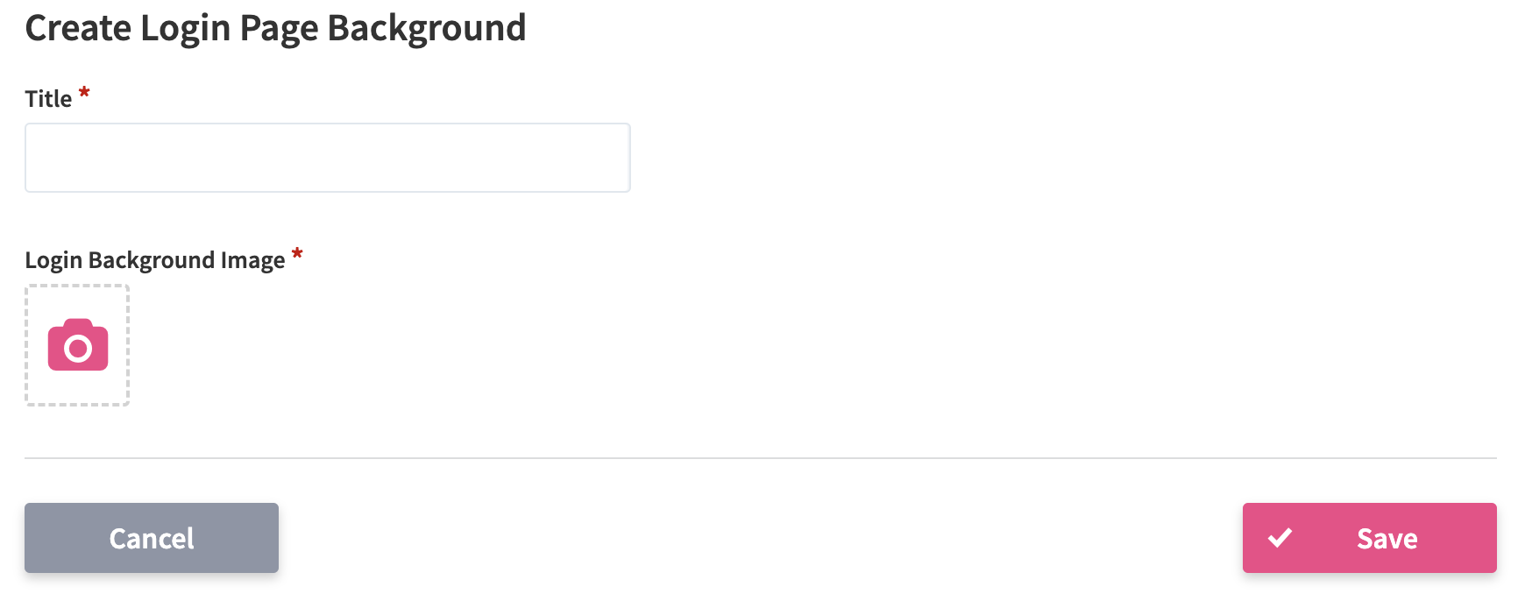Click the word "Cancel" on the gray button

[152, 538]
